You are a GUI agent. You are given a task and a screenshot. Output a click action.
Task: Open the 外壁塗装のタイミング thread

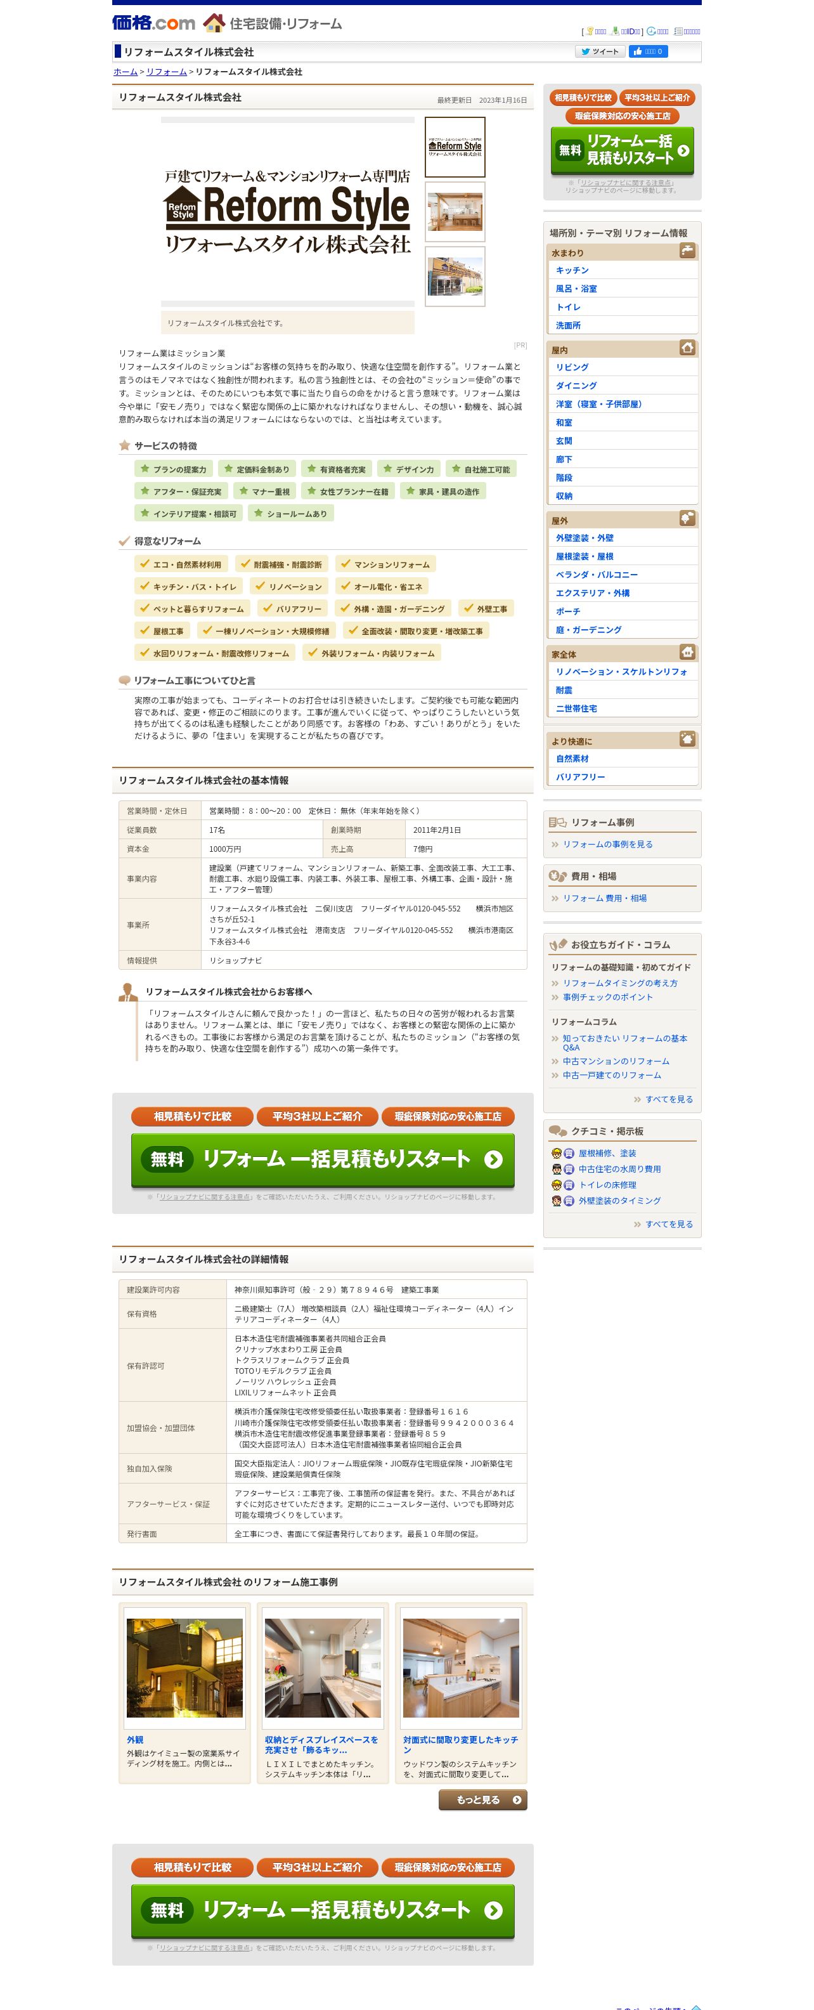(x=619, y=1201)
